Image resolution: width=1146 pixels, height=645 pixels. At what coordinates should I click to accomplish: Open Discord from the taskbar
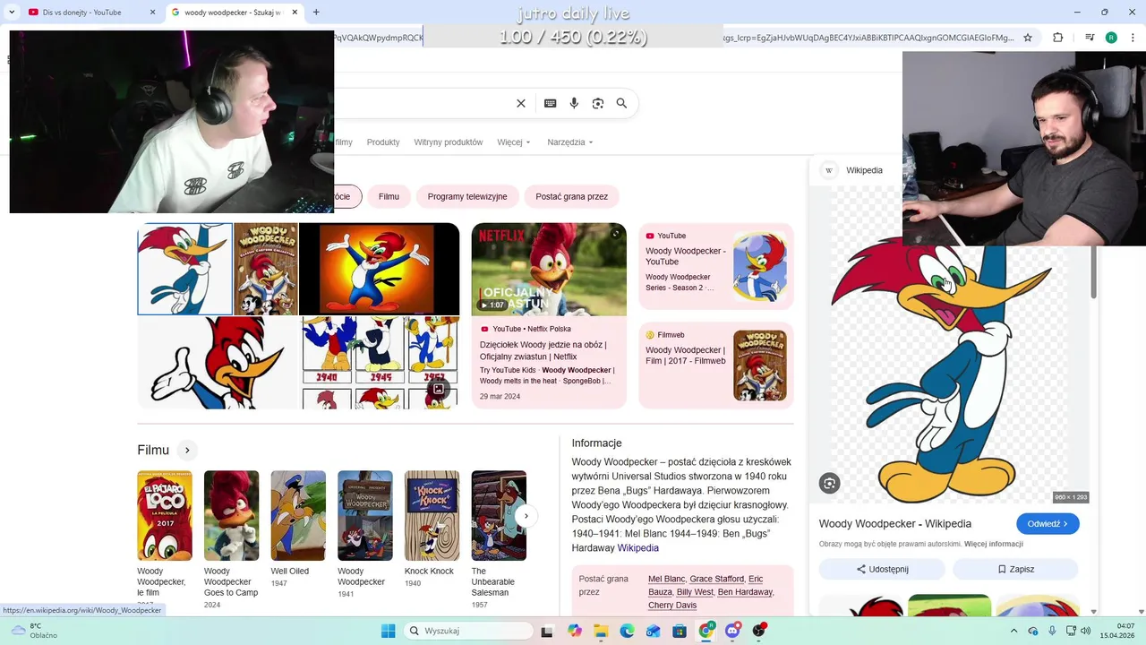[x=733, y=631]
